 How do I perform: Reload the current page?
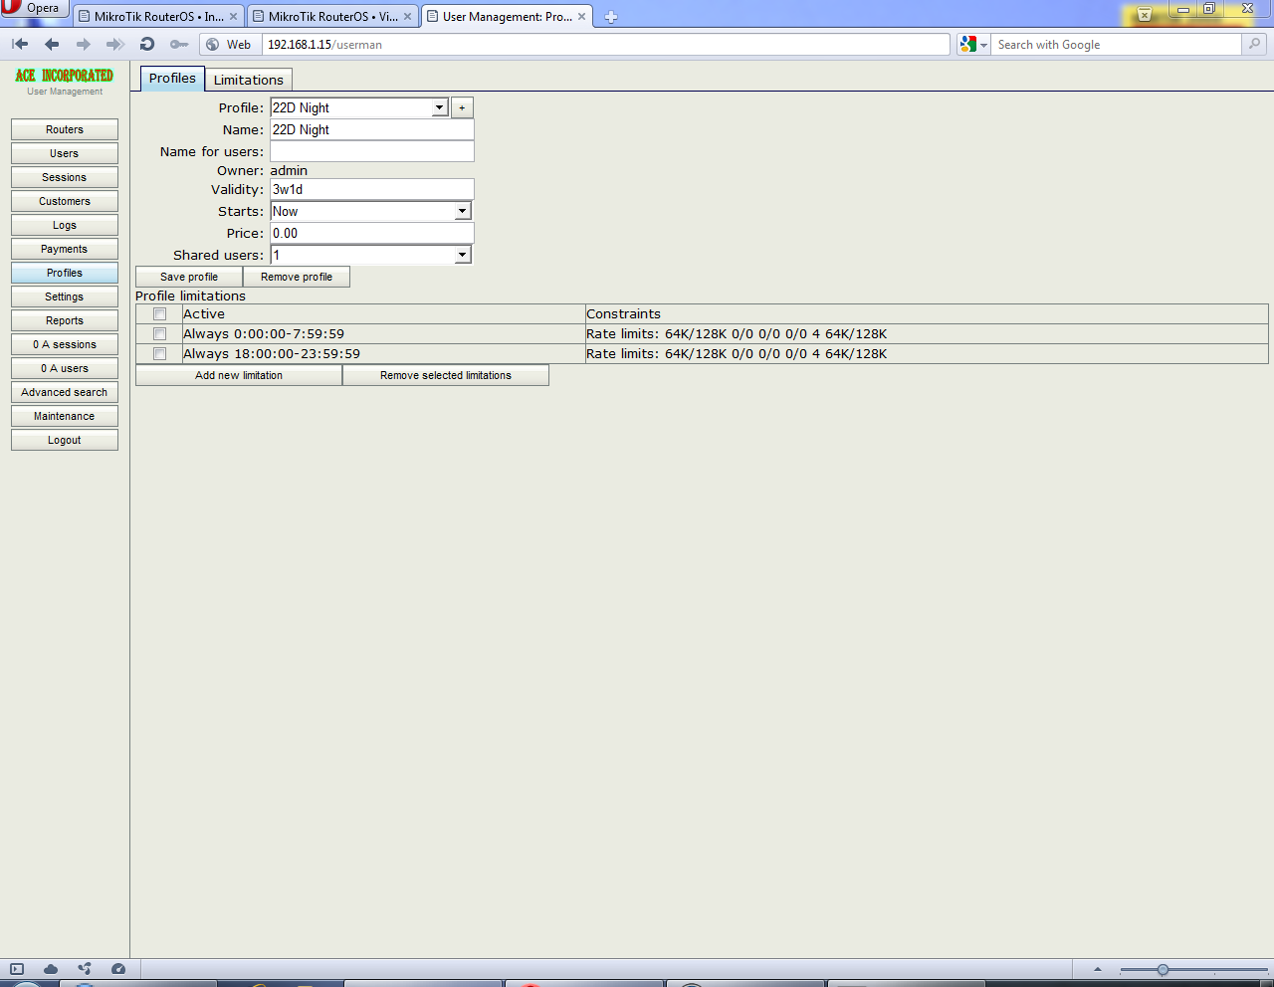[147, 44]
